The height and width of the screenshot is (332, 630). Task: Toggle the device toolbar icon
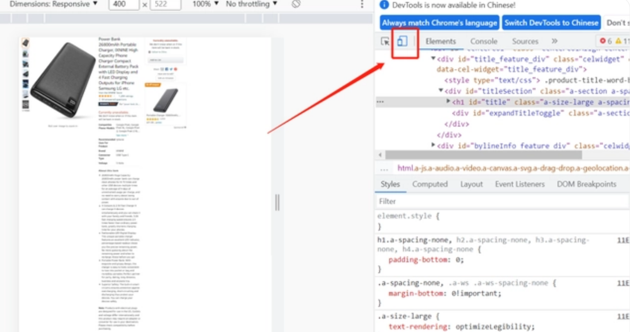click(x=402, y=41)
